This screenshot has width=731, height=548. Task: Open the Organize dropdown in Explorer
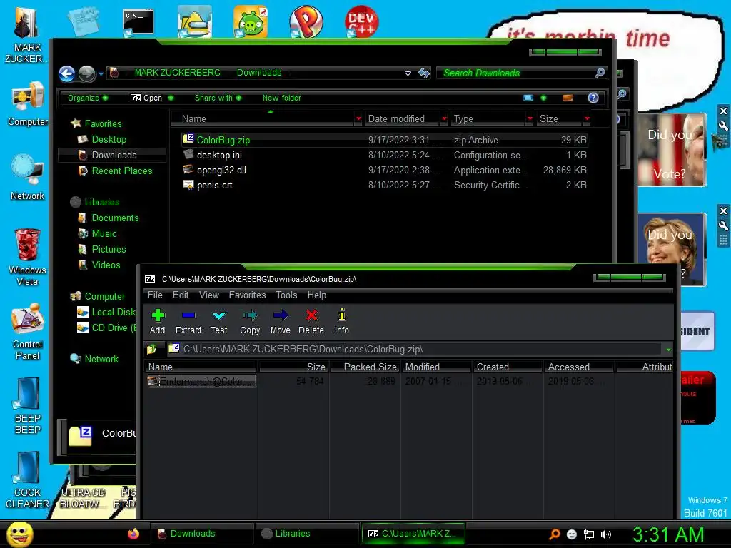88,98
